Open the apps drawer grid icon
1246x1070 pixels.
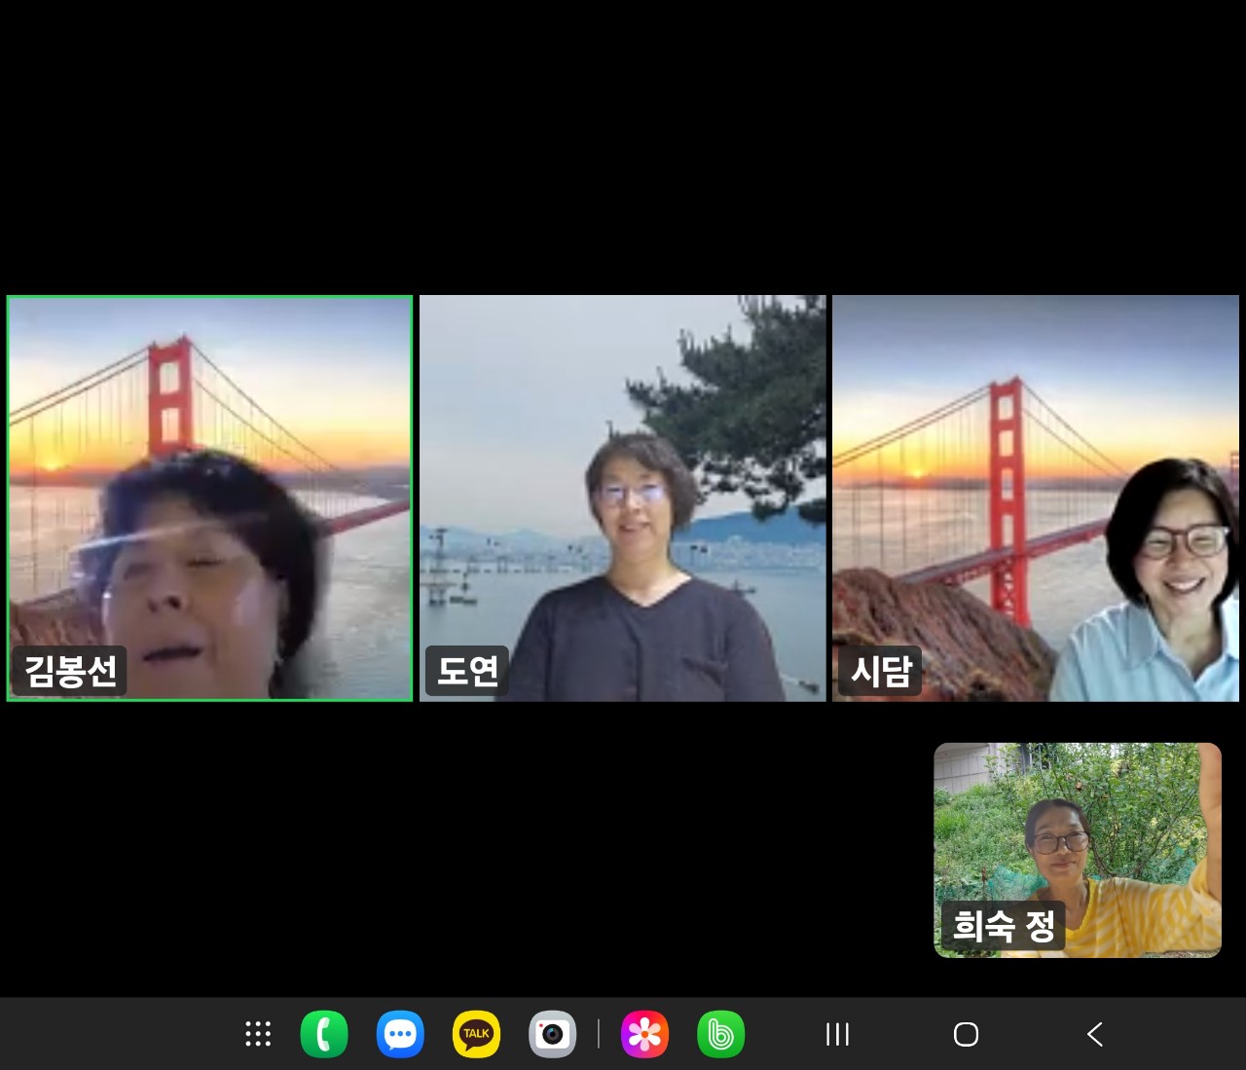pos(258,1034)
